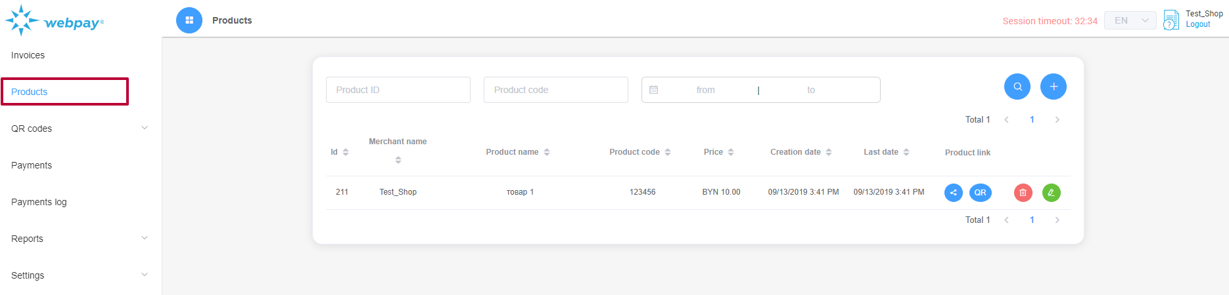The width and height of the screenshot is (1229, 295).
Task: Add a new product with plus button
Action: click(x=1053, y=87)
